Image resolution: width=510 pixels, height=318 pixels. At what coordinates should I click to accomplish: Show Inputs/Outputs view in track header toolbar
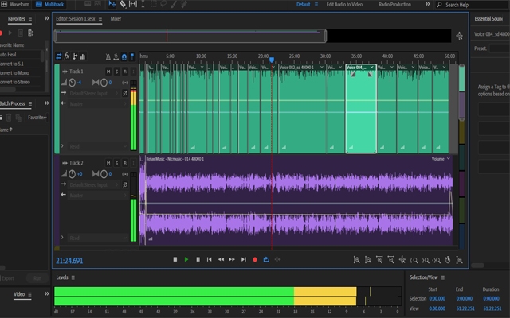click(x=58, y=56)
